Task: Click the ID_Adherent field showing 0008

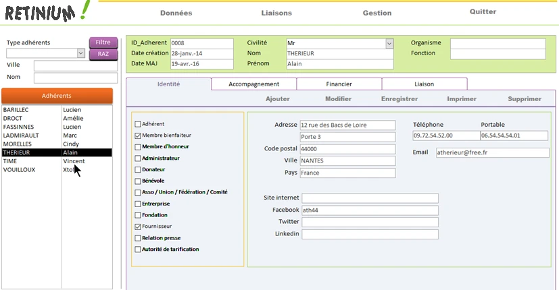Action: pos(202,43)
